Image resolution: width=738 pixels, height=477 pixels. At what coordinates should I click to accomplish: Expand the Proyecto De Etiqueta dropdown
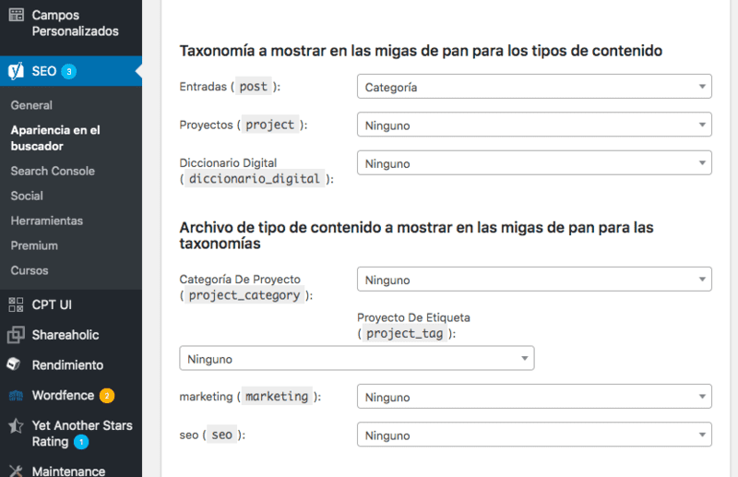[x=356, y=358]
